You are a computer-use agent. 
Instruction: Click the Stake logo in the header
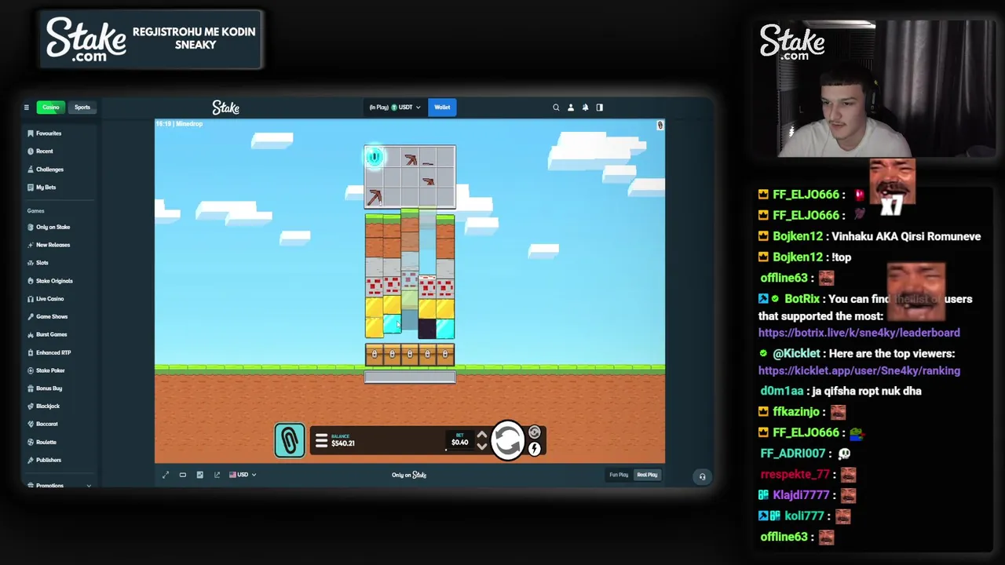tap(226, 108)
